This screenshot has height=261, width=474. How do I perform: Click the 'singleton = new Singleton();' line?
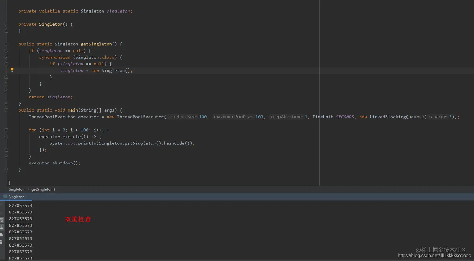(96, 71)
